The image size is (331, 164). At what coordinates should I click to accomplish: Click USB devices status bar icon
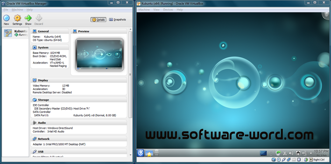(x=284, y=160)
